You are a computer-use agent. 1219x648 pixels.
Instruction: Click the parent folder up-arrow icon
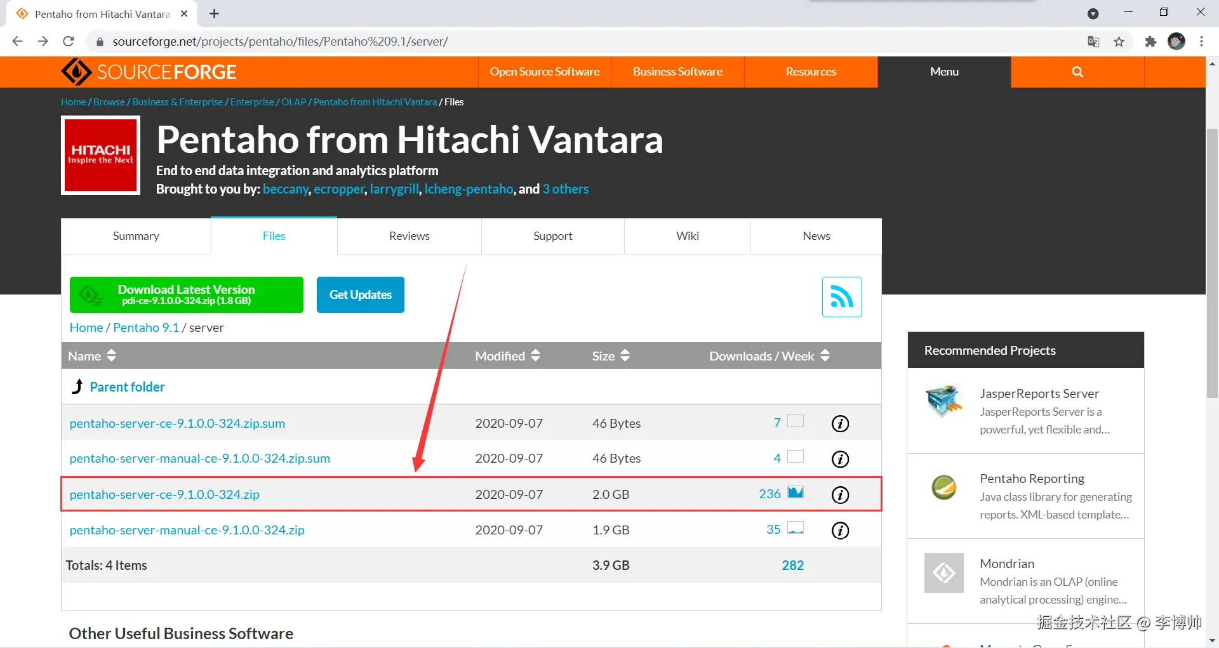(77, 387)
